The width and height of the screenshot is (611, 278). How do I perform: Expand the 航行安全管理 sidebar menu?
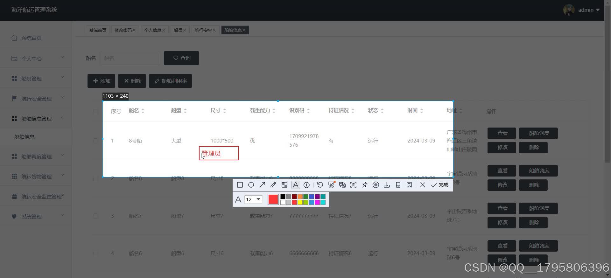coord(62,98)
